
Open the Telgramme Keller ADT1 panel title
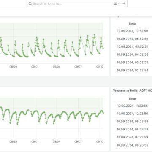132,90
